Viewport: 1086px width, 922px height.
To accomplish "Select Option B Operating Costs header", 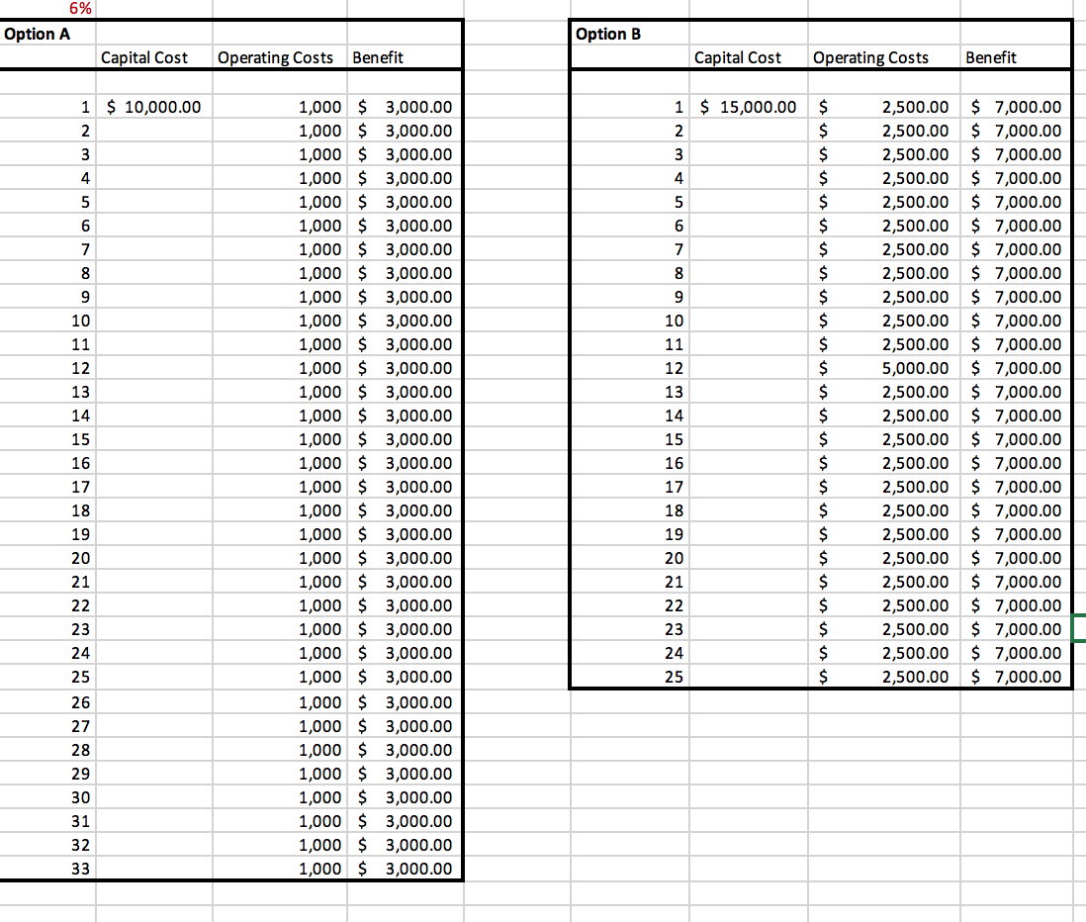I will (884, 57).
